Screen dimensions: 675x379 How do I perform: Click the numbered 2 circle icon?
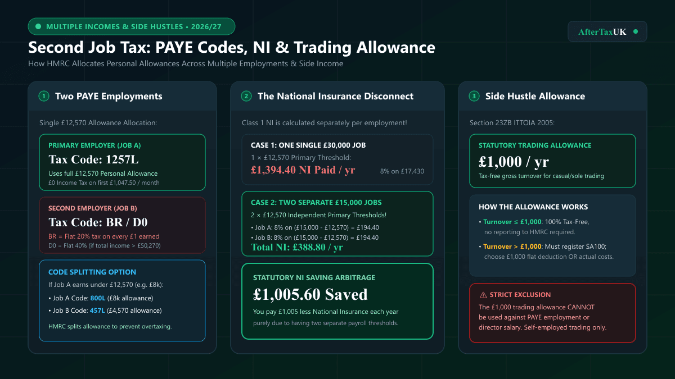(x=246, y=96)
